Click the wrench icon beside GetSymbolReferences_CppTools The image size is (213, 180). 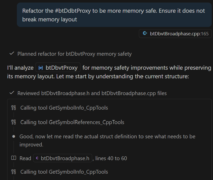click(x=14, y=122)
